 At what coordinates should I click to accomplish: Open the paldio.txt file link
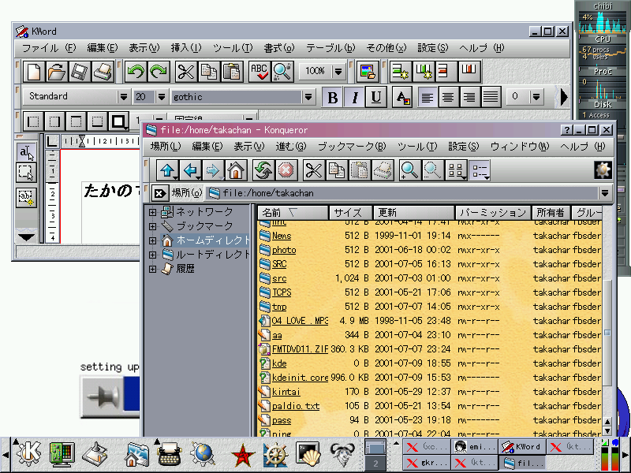296,406
